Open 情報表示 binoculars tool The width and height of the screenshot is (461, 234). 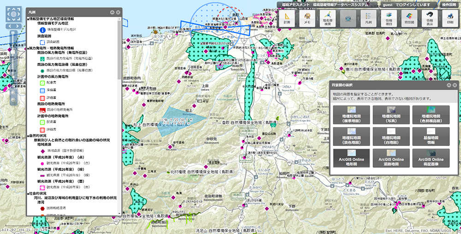point(430,18)
